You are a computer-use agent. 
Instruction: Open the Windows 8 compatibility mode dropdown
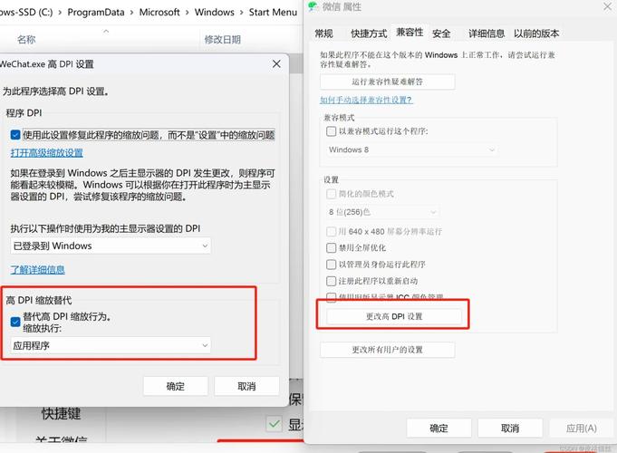(x=411, y=149)
